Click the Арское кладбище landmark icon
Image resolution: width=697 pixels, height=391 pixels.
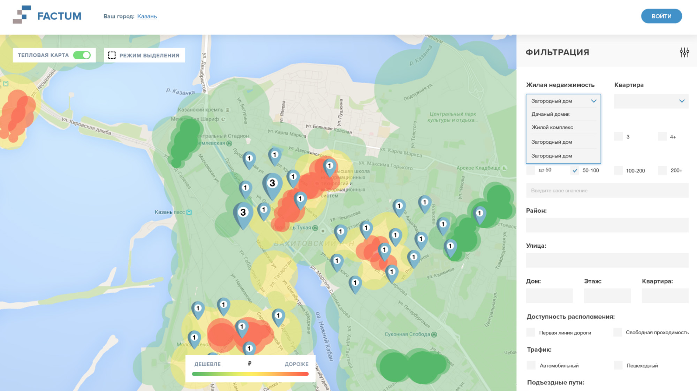(x=504, y=168)
